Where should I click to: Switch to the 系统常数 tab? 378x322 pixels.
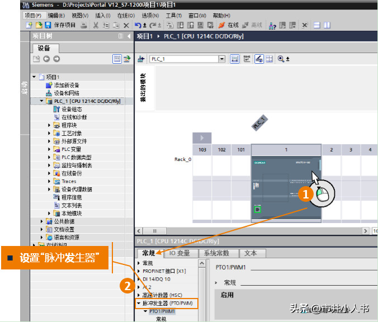(216, 253)
